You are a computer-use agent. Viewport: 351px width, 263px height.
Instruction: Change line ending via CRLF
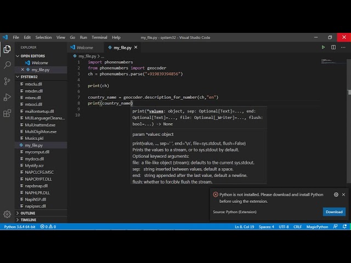(297, 226)
